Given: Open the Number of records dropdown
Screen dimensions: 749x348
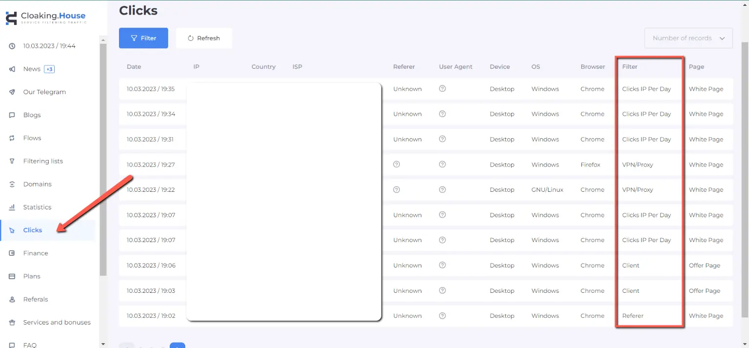Looking at the screenshot, I should (688, 38).
